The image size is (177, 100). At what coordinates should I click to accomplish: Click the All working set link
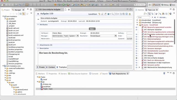[155, 17]
